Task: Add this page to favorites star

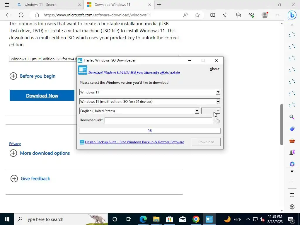Action: click(197, 15)
